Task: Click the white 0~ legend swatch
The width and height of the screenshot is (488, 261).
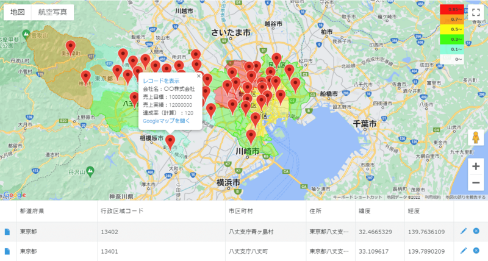Action: coord(451,59)
